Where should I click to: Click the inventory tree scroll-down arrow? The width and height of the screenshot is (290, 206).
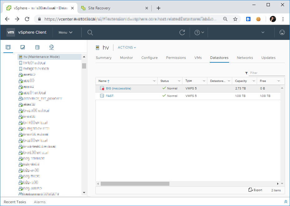(x=84, y=193)
